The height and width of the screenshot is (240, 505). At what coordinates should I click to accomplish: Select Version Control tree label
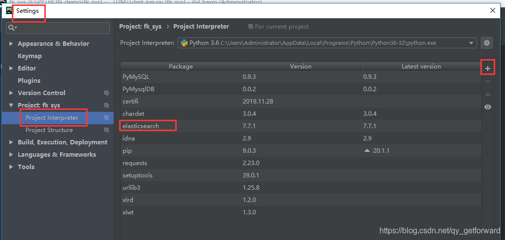(x=41, y=93)
